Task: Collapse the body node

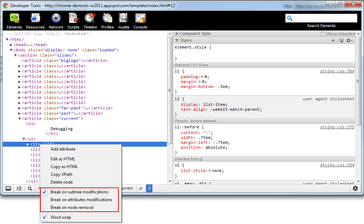Action: 11,50
